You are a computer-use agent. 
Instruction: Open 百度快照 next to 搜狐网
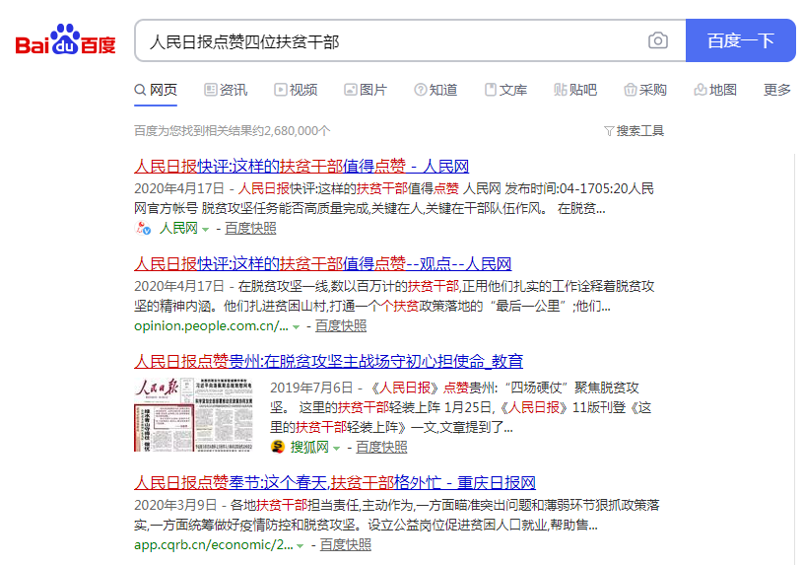[381, 447]
